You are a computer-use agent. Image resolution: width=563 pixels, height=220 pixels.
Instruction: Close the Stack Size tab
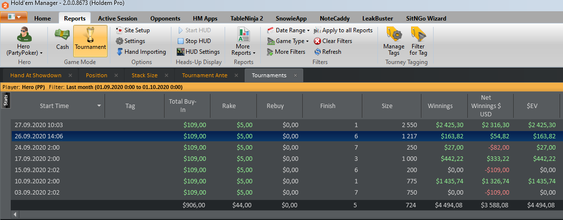166,75
